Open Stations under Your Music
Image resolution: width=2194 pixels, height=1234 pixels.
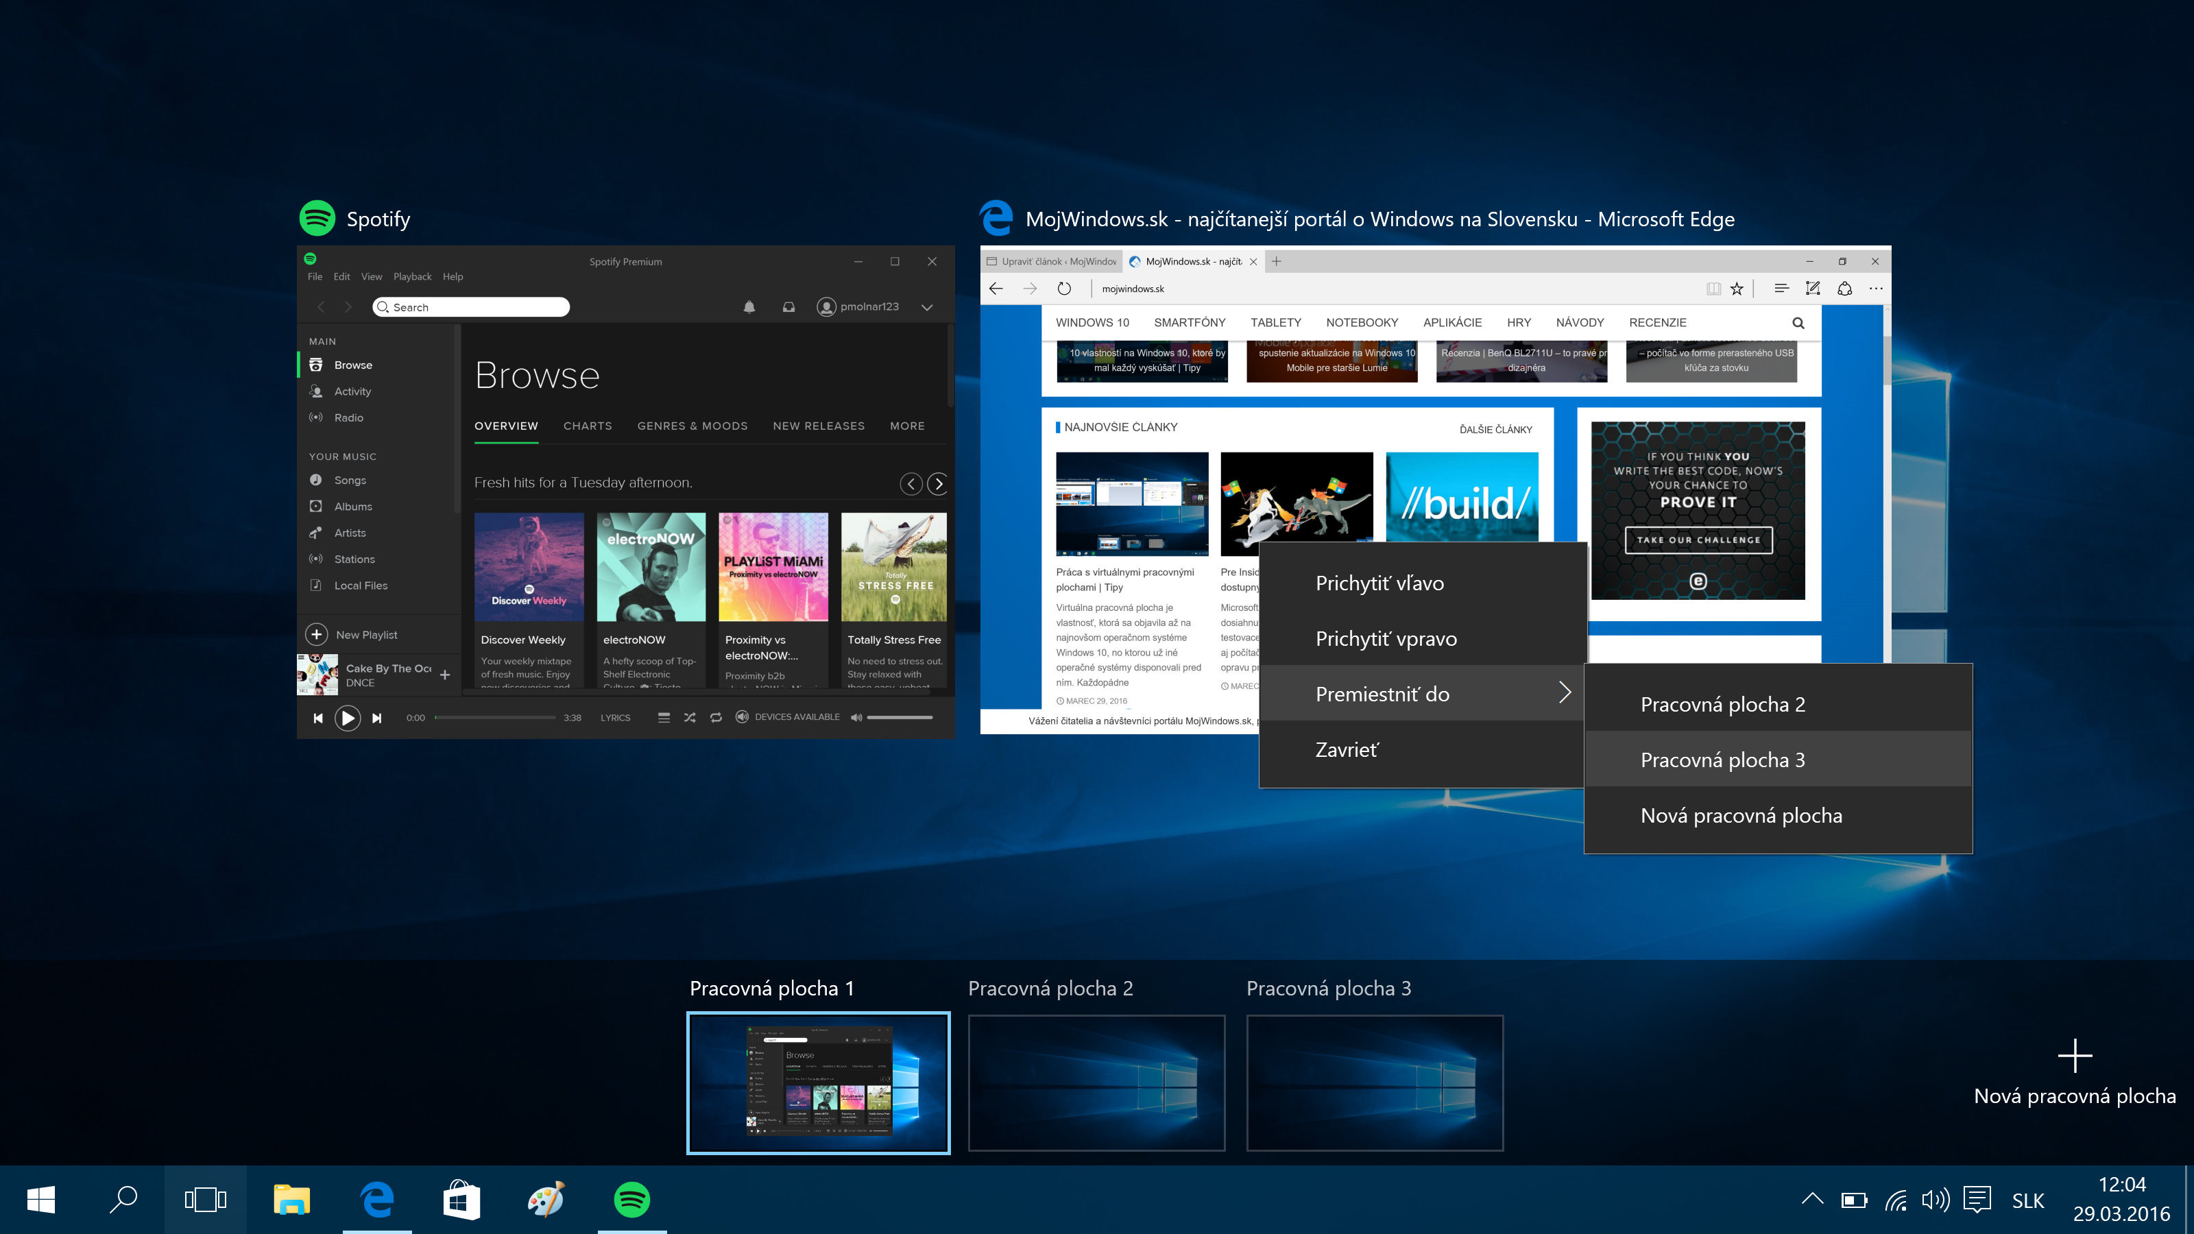pos(342,559)
